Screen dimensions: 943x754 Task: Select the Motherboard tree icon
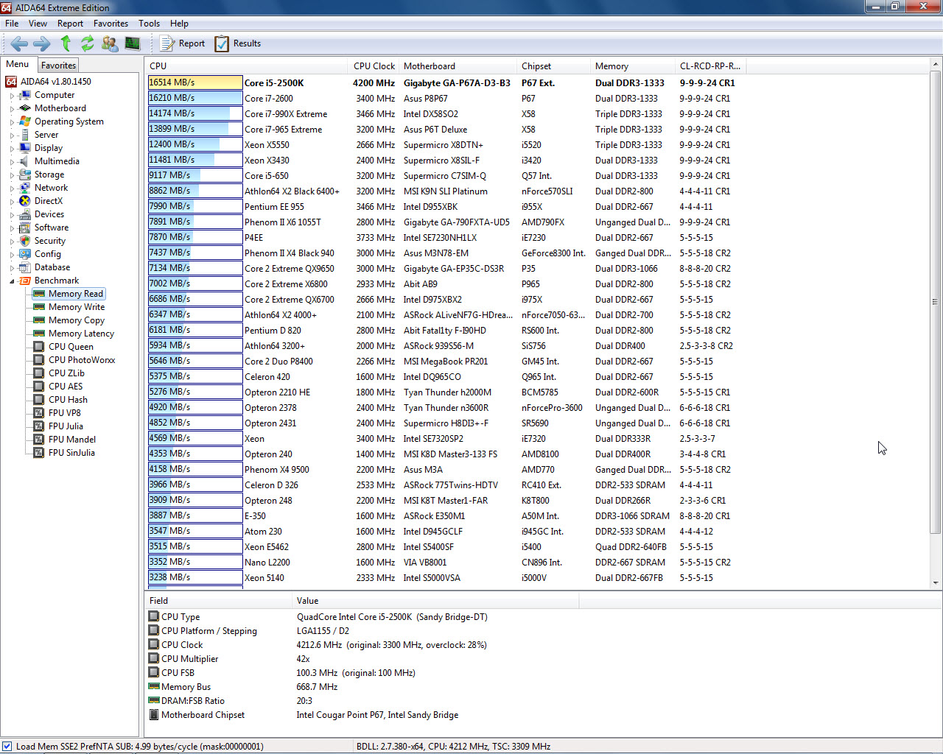point(25,108)
